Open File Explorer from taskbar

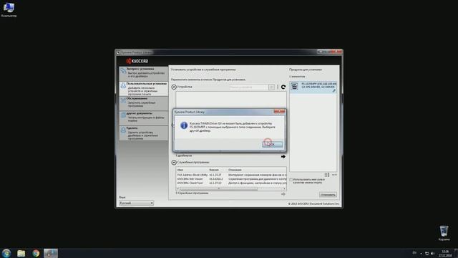pos(21,253)
